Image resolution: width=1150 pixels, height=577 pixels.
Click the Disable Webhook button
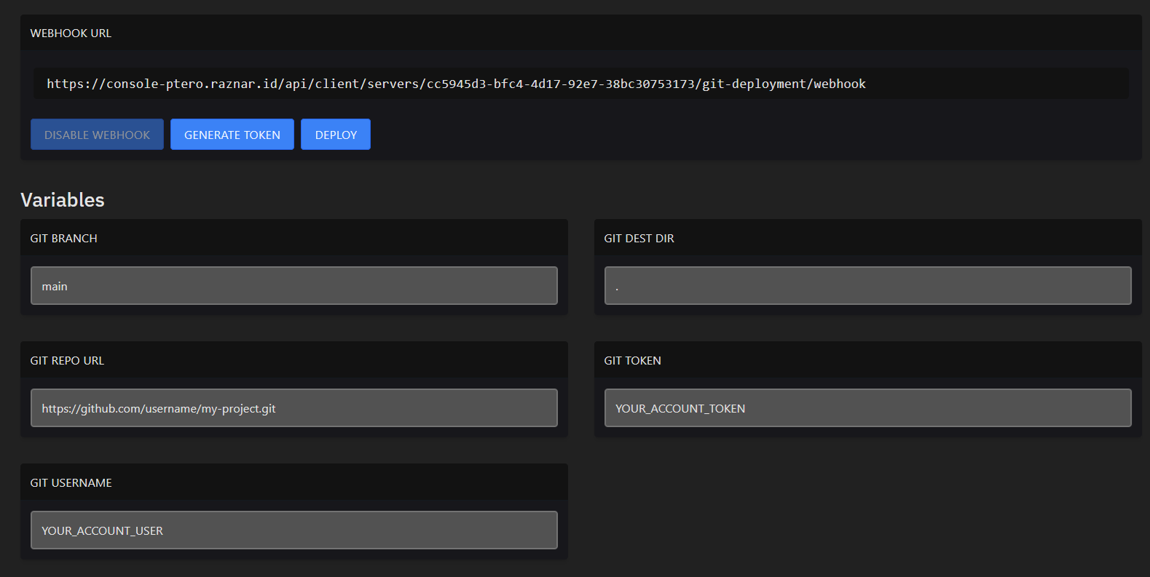(x=97, y=135)
